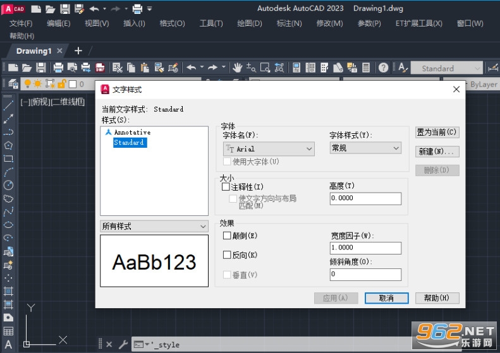Click the Plot Preview icon
Image resolution: width=500 pixels, height=353 pixels.
click(x=73, y=68)
